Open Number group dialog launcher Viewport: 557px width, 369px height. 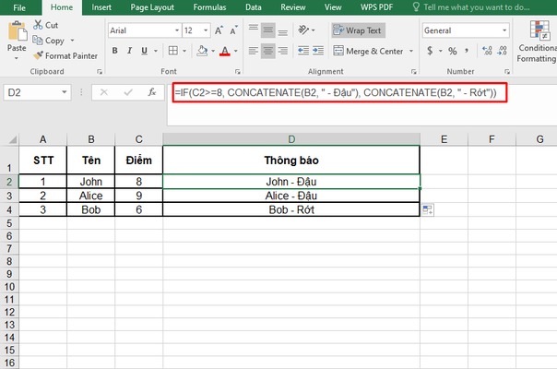click(507, 72)
